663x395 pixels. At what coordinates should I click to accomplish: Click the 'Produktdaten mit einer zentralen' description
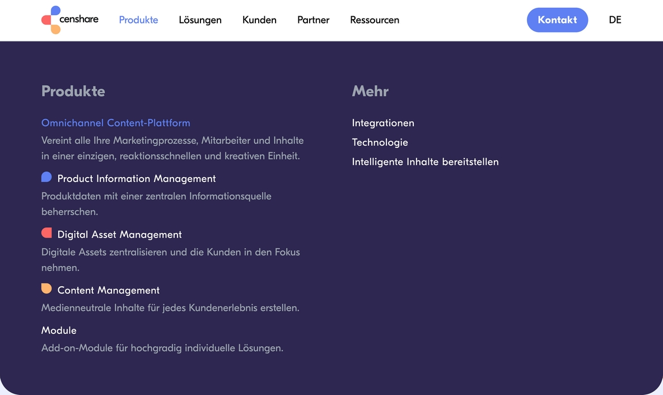(156, 204)
